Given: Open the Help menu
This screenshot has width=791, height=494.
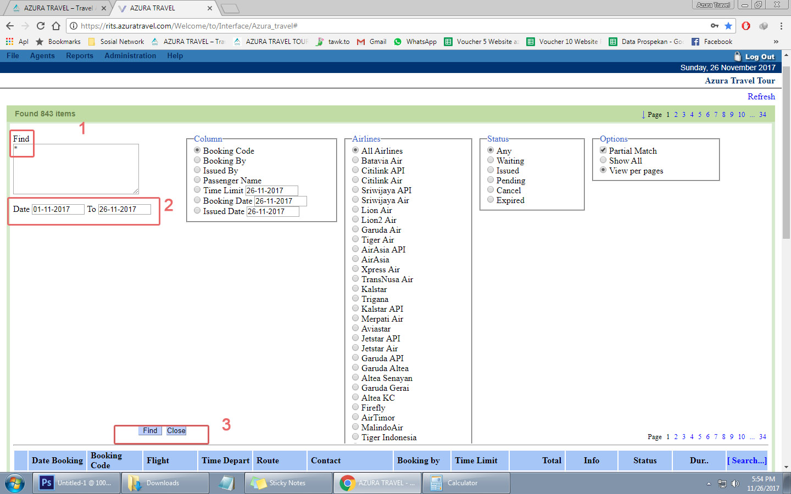Looking at the screenshot, I should click(x=175, y=55).
